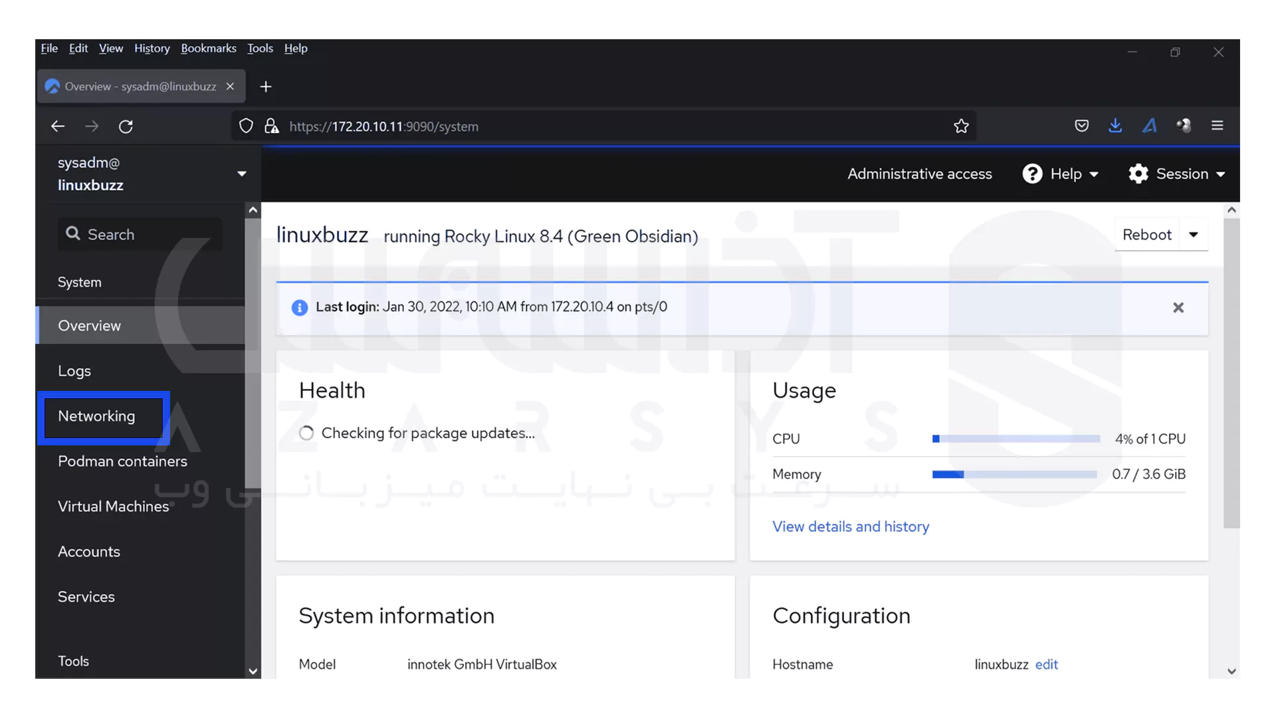Close the Overview - sysadm@linuxbuzz tab
This screenshot has width=1276, height=718.
tap(230, 86)
